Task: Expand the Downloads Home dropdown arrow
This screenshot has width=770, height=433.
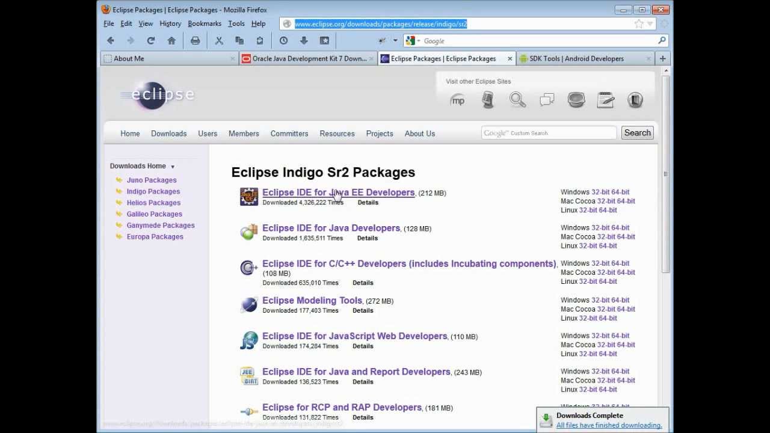Action: click(172, 167)
